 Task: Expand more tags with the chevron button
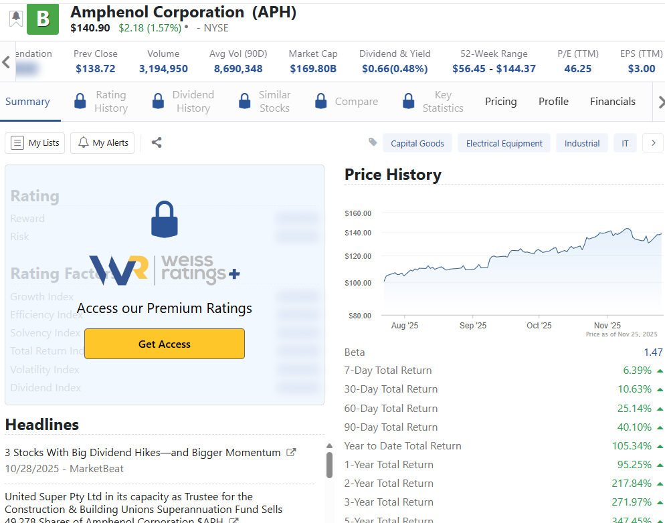point(653,143)
